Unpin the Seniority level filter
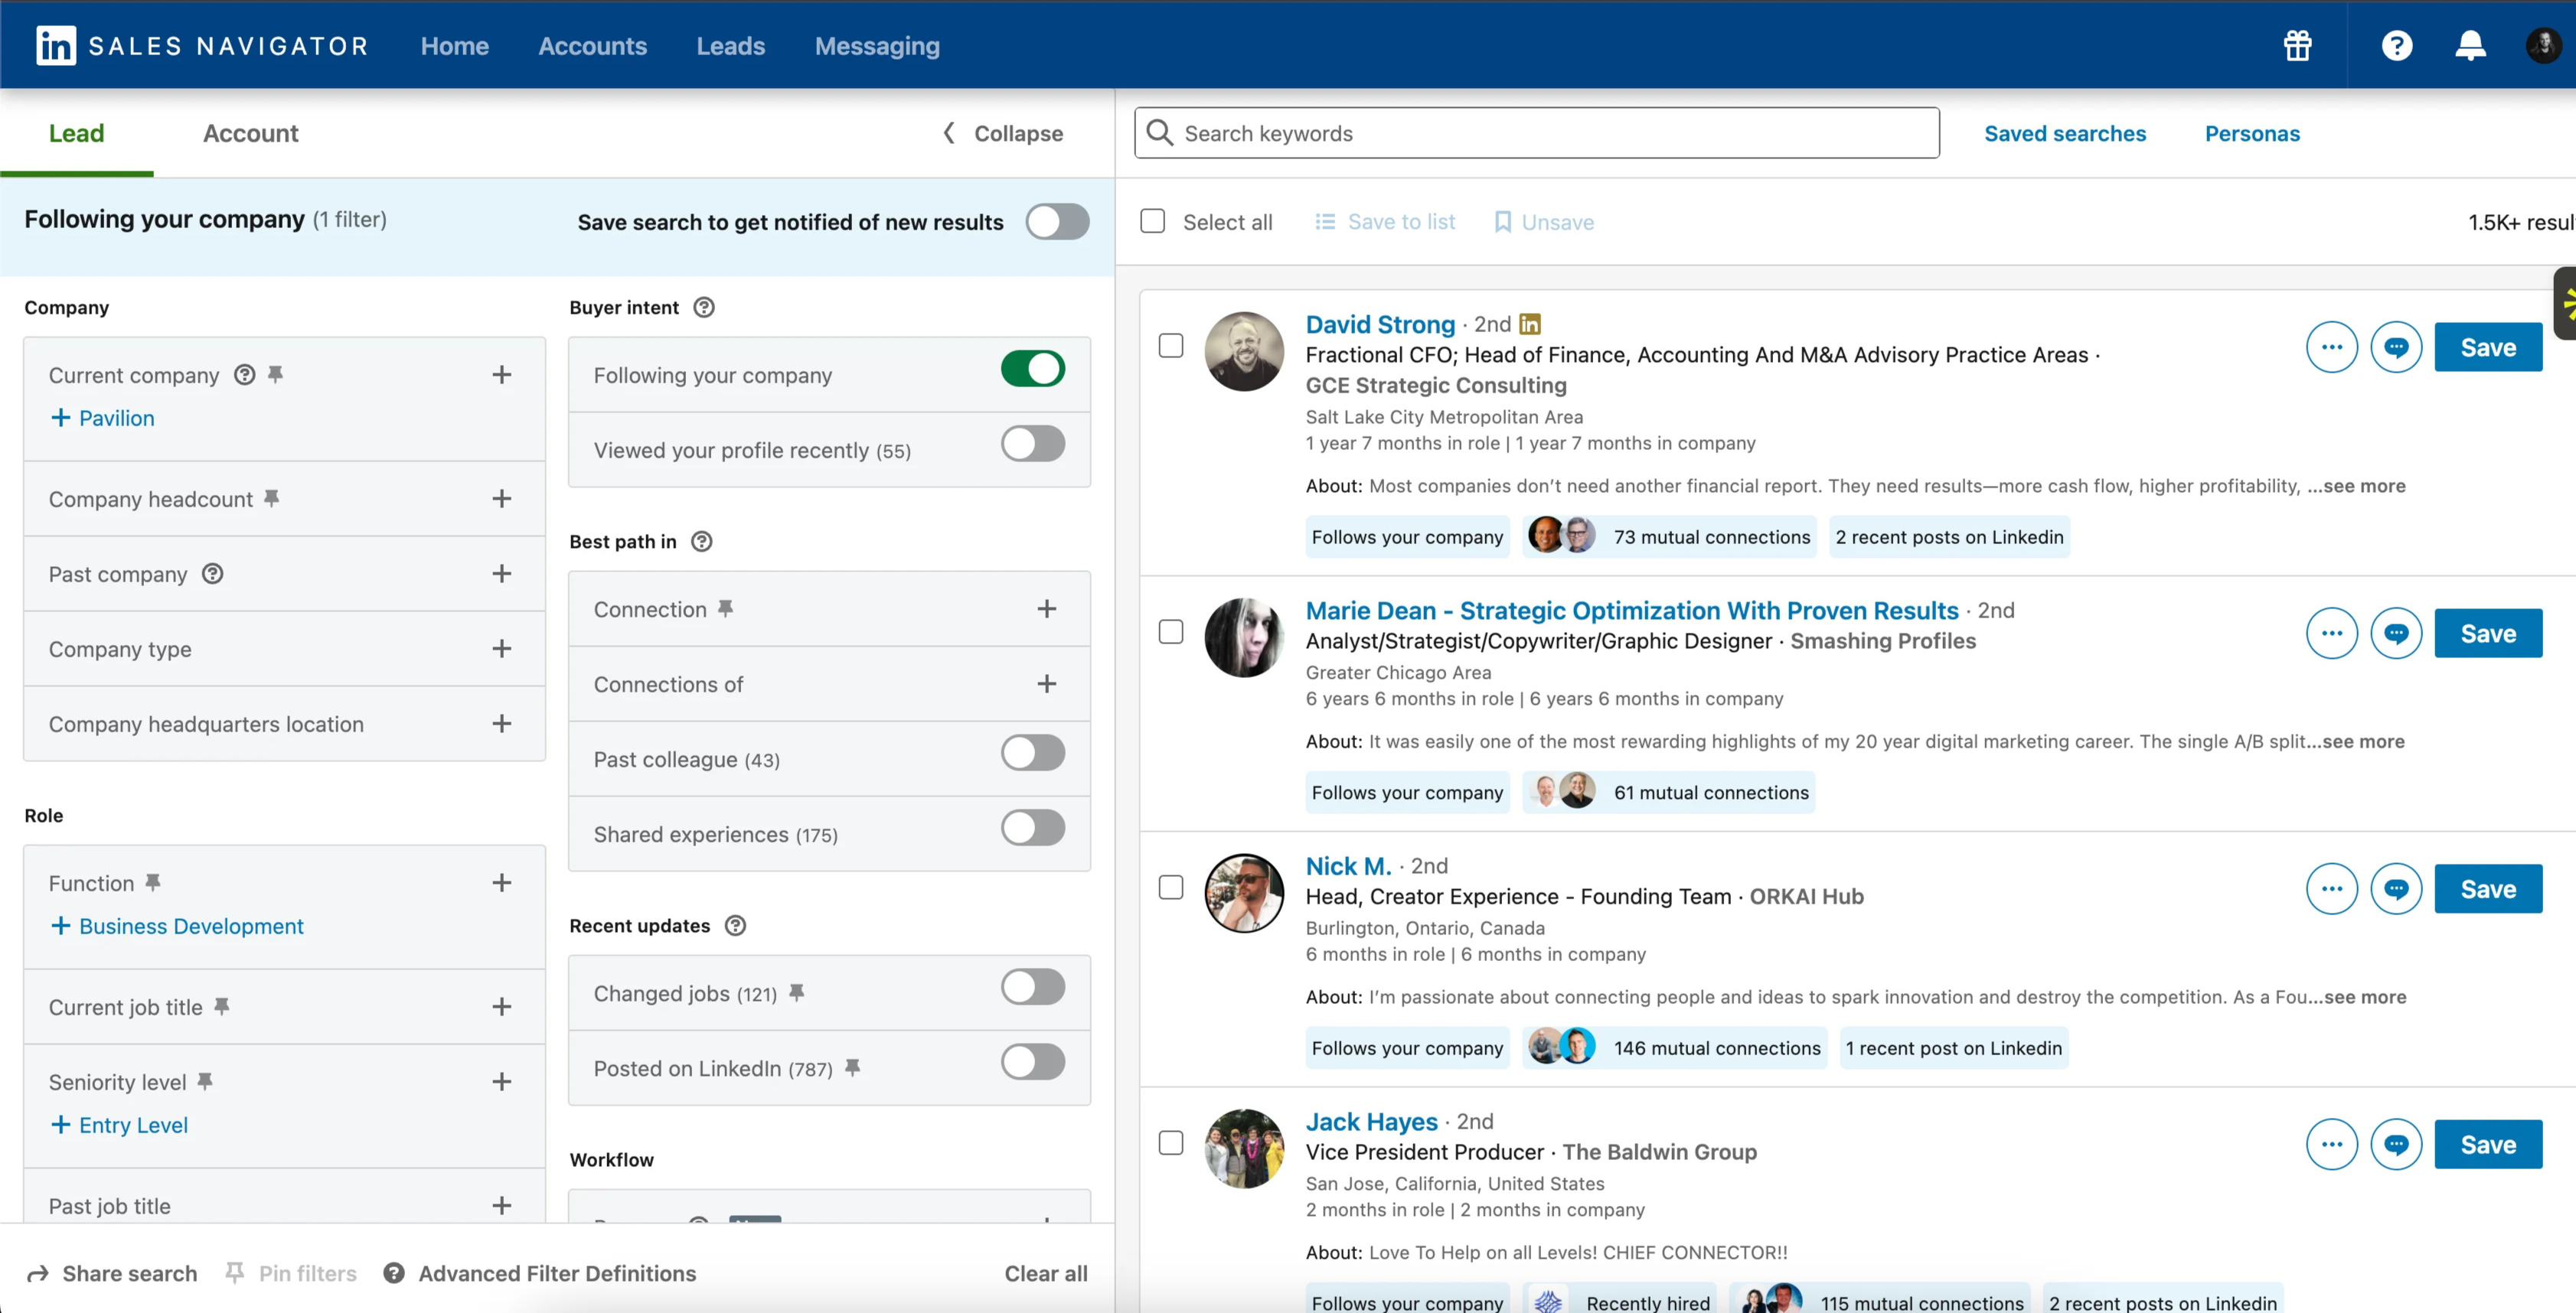Image resolution: width=2576 pixels, height=1313 pixels. click(205, 1080)
